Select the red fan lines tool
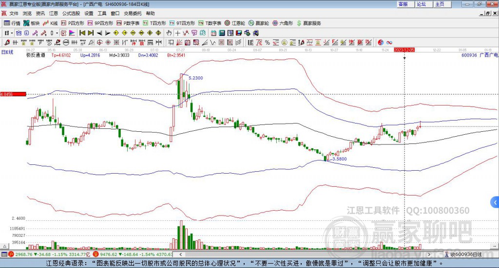The height and width of the screenshot is (268, 499). (x=179, y=42)
